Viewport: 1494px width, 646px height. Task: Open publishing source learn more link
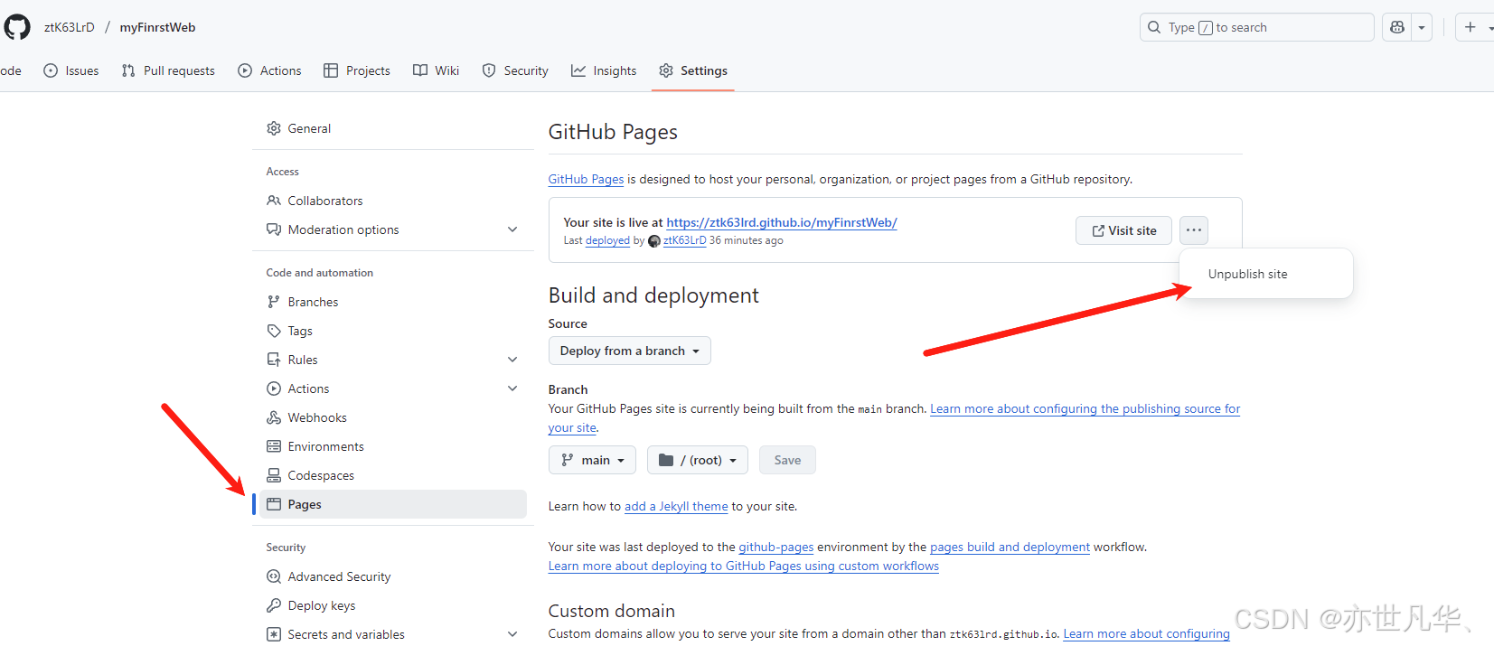click(1085, 408)
